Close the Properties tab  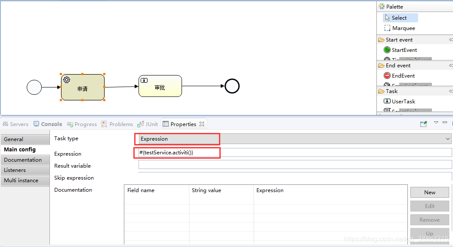point(202,124)
